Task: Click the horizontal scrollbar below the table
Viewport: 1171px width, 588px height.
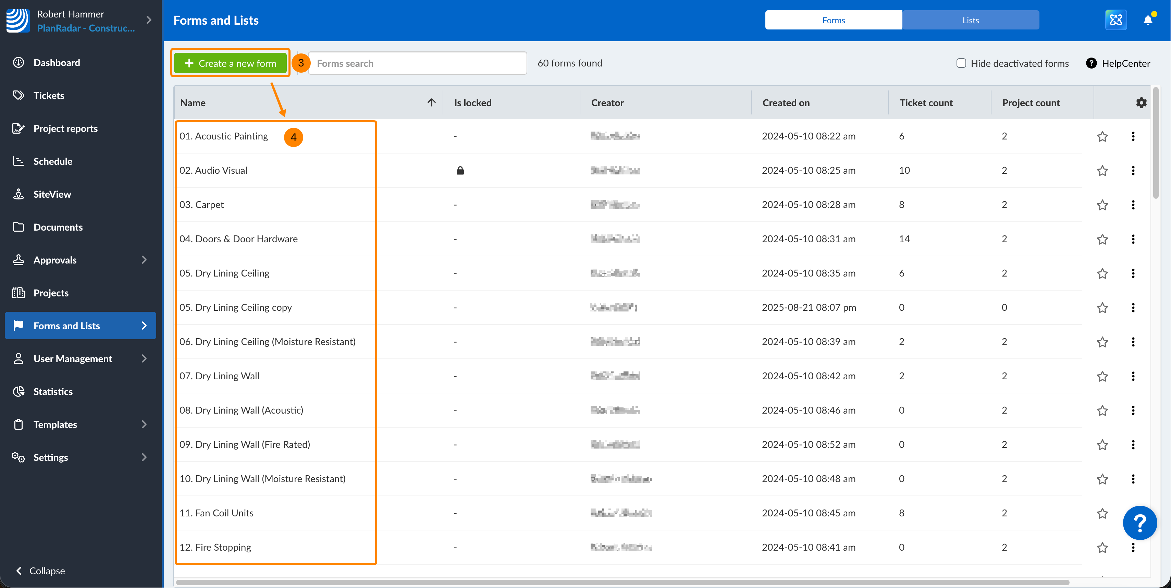Action: click(x=623, y=582)
